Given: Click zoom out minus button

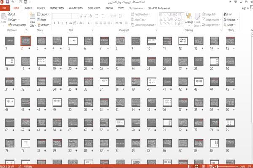Looking at the screenshot, I should (215, 167).
